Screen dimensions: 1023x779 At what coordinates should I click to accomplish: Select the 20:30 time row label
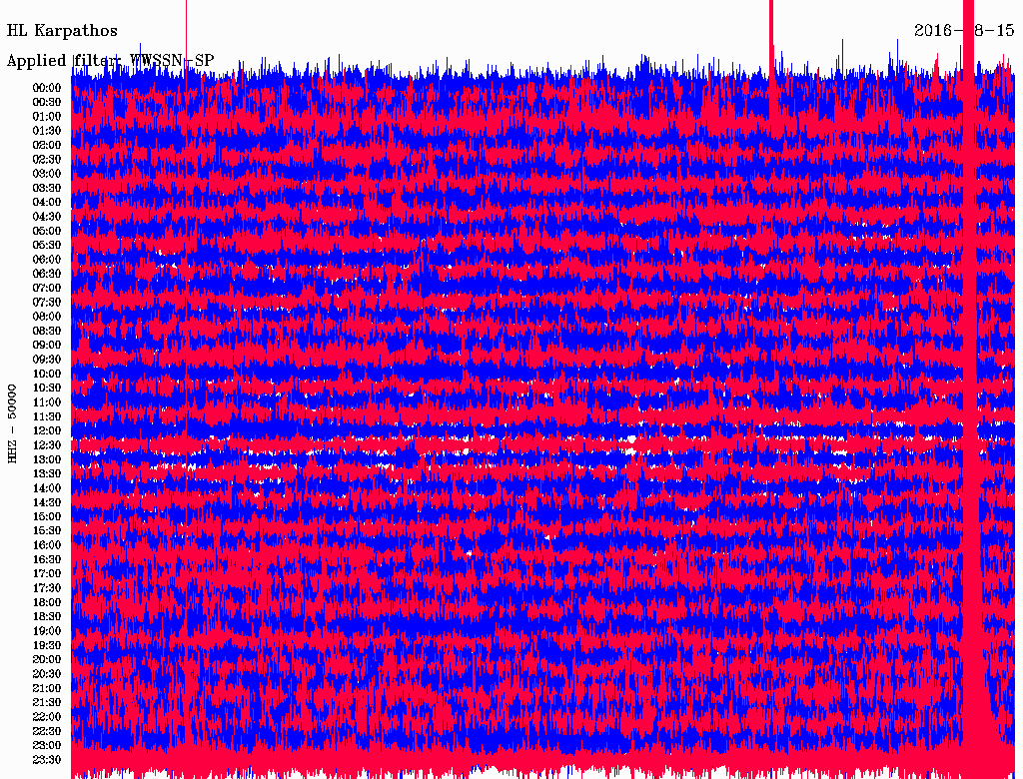click(47, 674)
